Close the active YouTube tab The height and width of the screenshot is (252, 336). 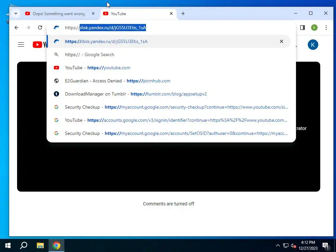pos(171,13)
